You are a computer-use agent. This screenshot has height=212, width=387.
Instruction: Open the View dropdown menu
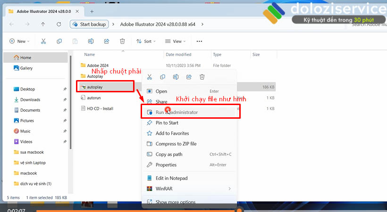pyautogui.click(x=174, y=41)
